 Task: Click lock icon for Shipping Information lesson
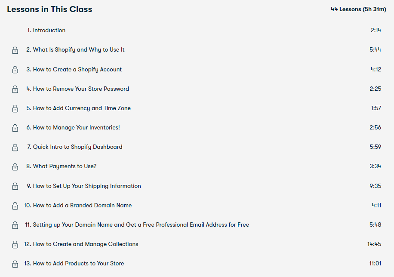tap(15, 186)
